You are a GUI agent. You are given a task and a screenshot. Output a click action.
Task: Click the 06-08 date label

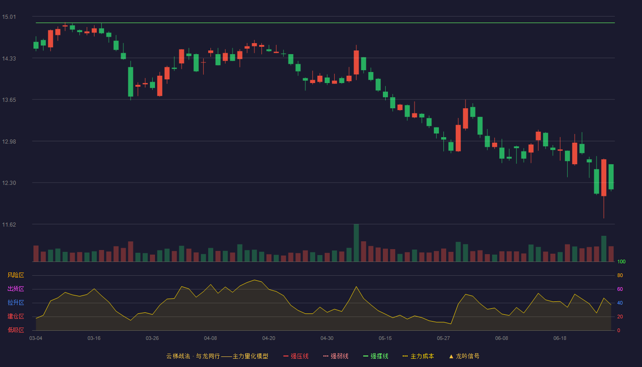click(502, 338)
